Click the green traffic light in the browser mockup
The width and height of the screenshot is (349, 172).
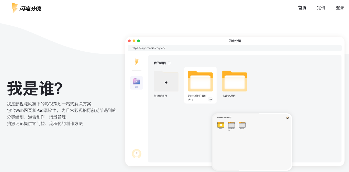coord(138,41)
